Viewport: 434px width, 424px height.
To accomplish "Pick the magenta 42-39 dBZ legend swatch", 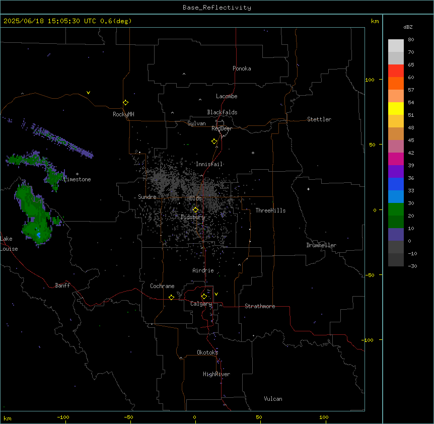I will point(396,159).
